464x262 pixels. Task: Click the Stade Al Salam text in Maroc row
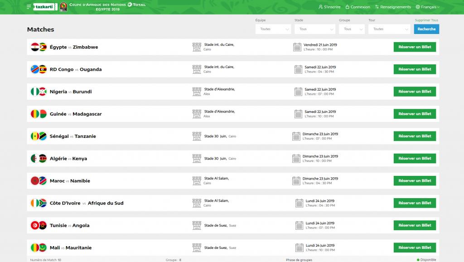[x=216, y=178]
